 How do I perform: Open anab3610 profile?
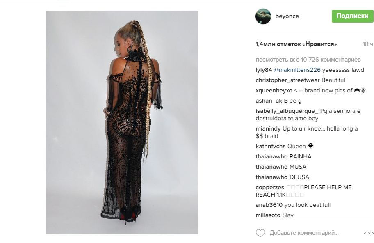[269, 205]
